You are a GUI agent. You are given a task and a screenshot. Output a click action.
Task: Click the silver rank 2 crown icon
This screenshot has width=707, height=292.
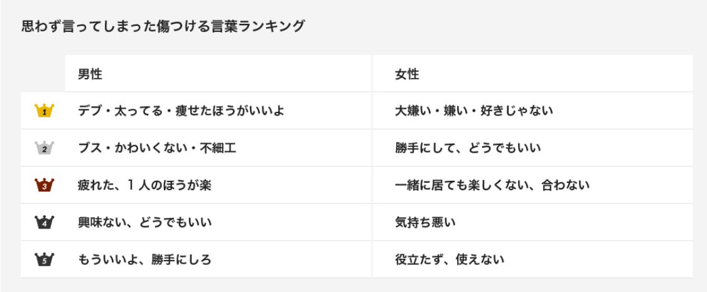pyautogui.click(x=43, y=148)
